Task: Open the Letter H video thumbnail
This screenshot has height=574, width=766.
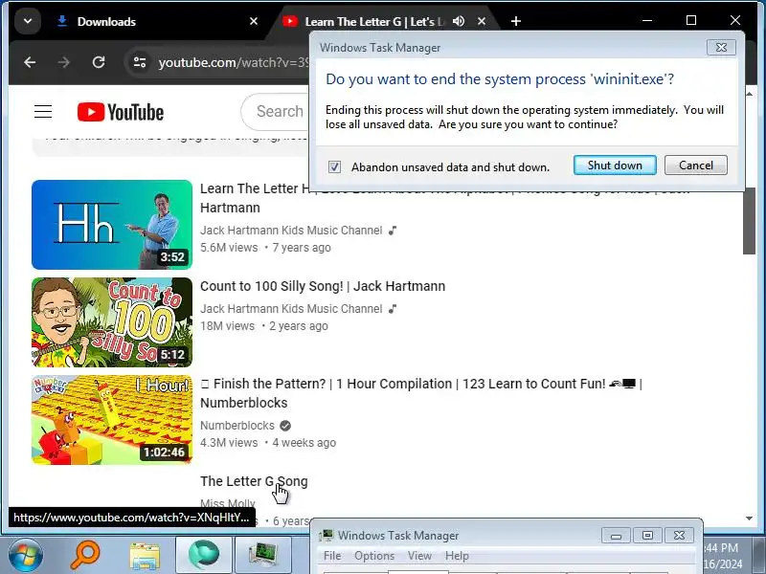Action: [112, 225]
